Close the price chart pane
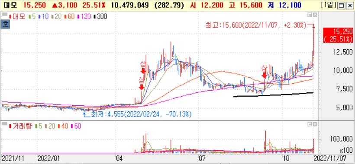355x164 pixels. (x=315, y=15)
